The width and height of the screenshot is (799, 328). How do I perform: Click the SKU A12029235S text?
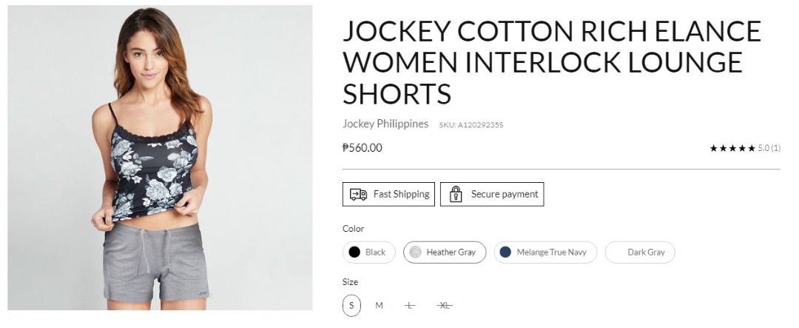(471, 125)
